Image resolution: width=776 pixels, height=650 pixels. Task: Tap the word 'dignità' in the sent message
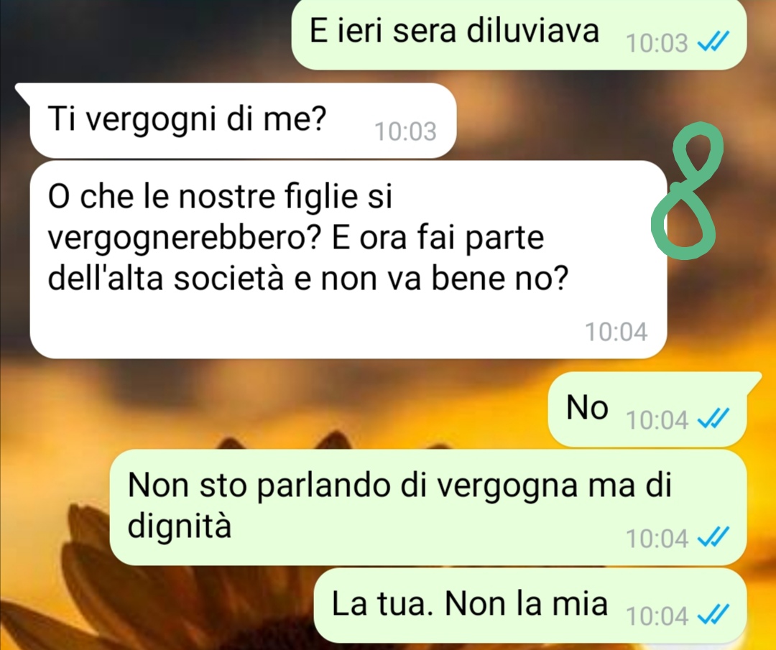coord(180,525)
